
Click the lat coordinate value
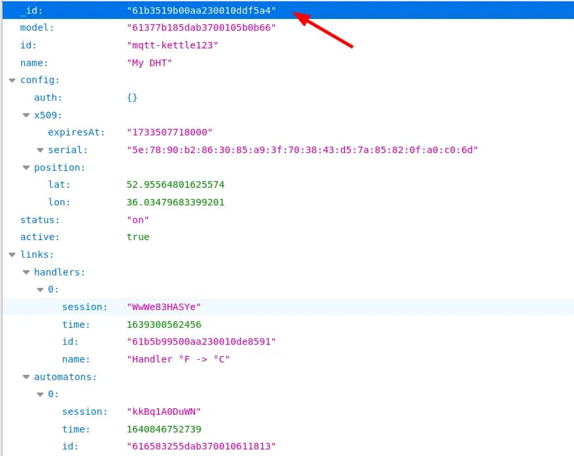pos(175,185)
